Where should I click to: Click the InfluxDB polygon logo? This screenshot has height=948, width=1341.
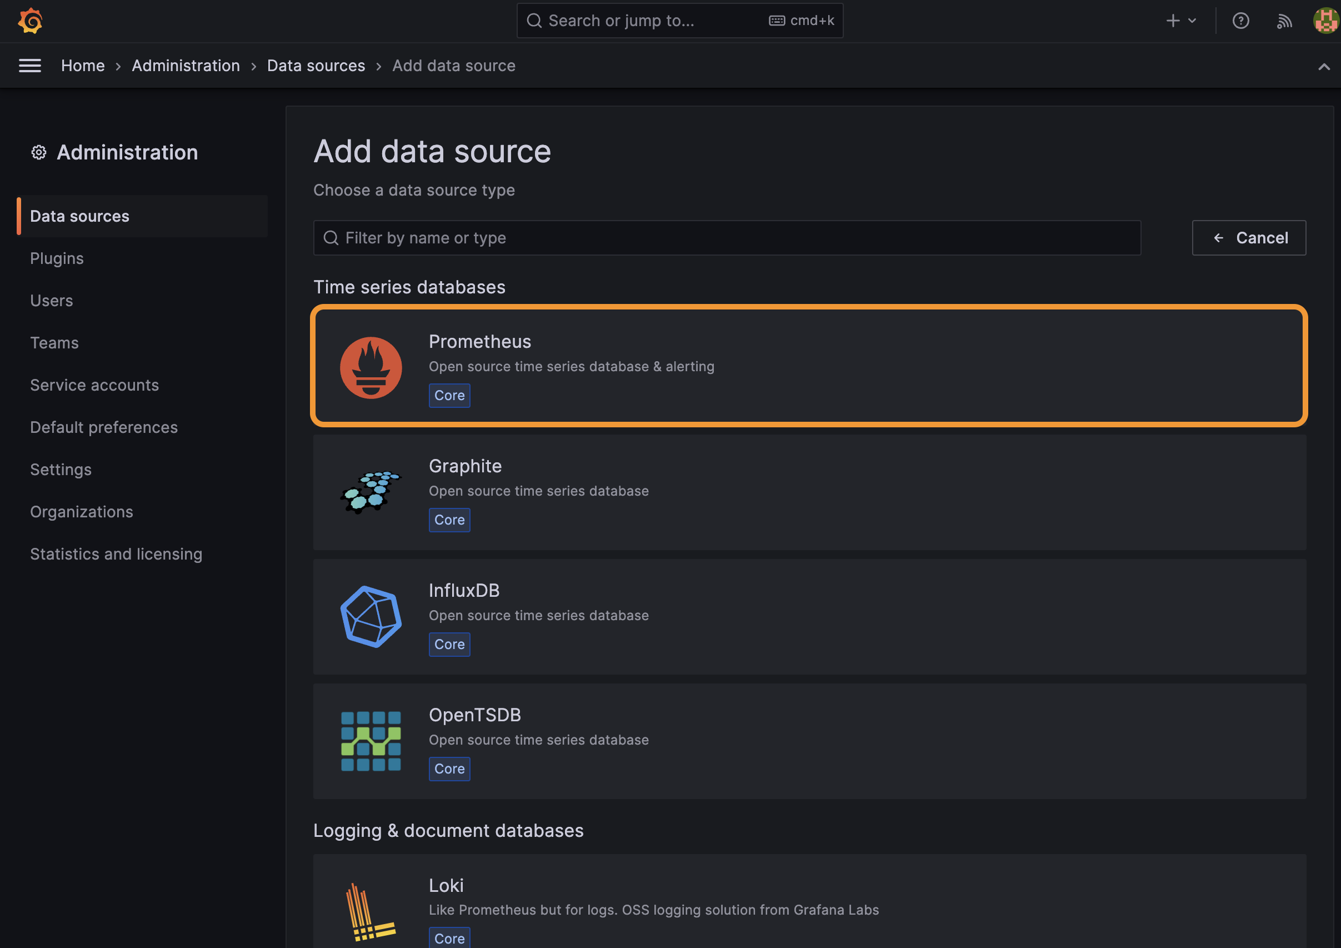(371, 616)
